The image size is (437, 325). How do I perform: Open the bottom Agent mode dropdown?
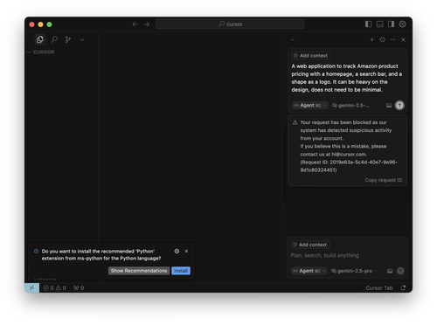pos(309,271)
